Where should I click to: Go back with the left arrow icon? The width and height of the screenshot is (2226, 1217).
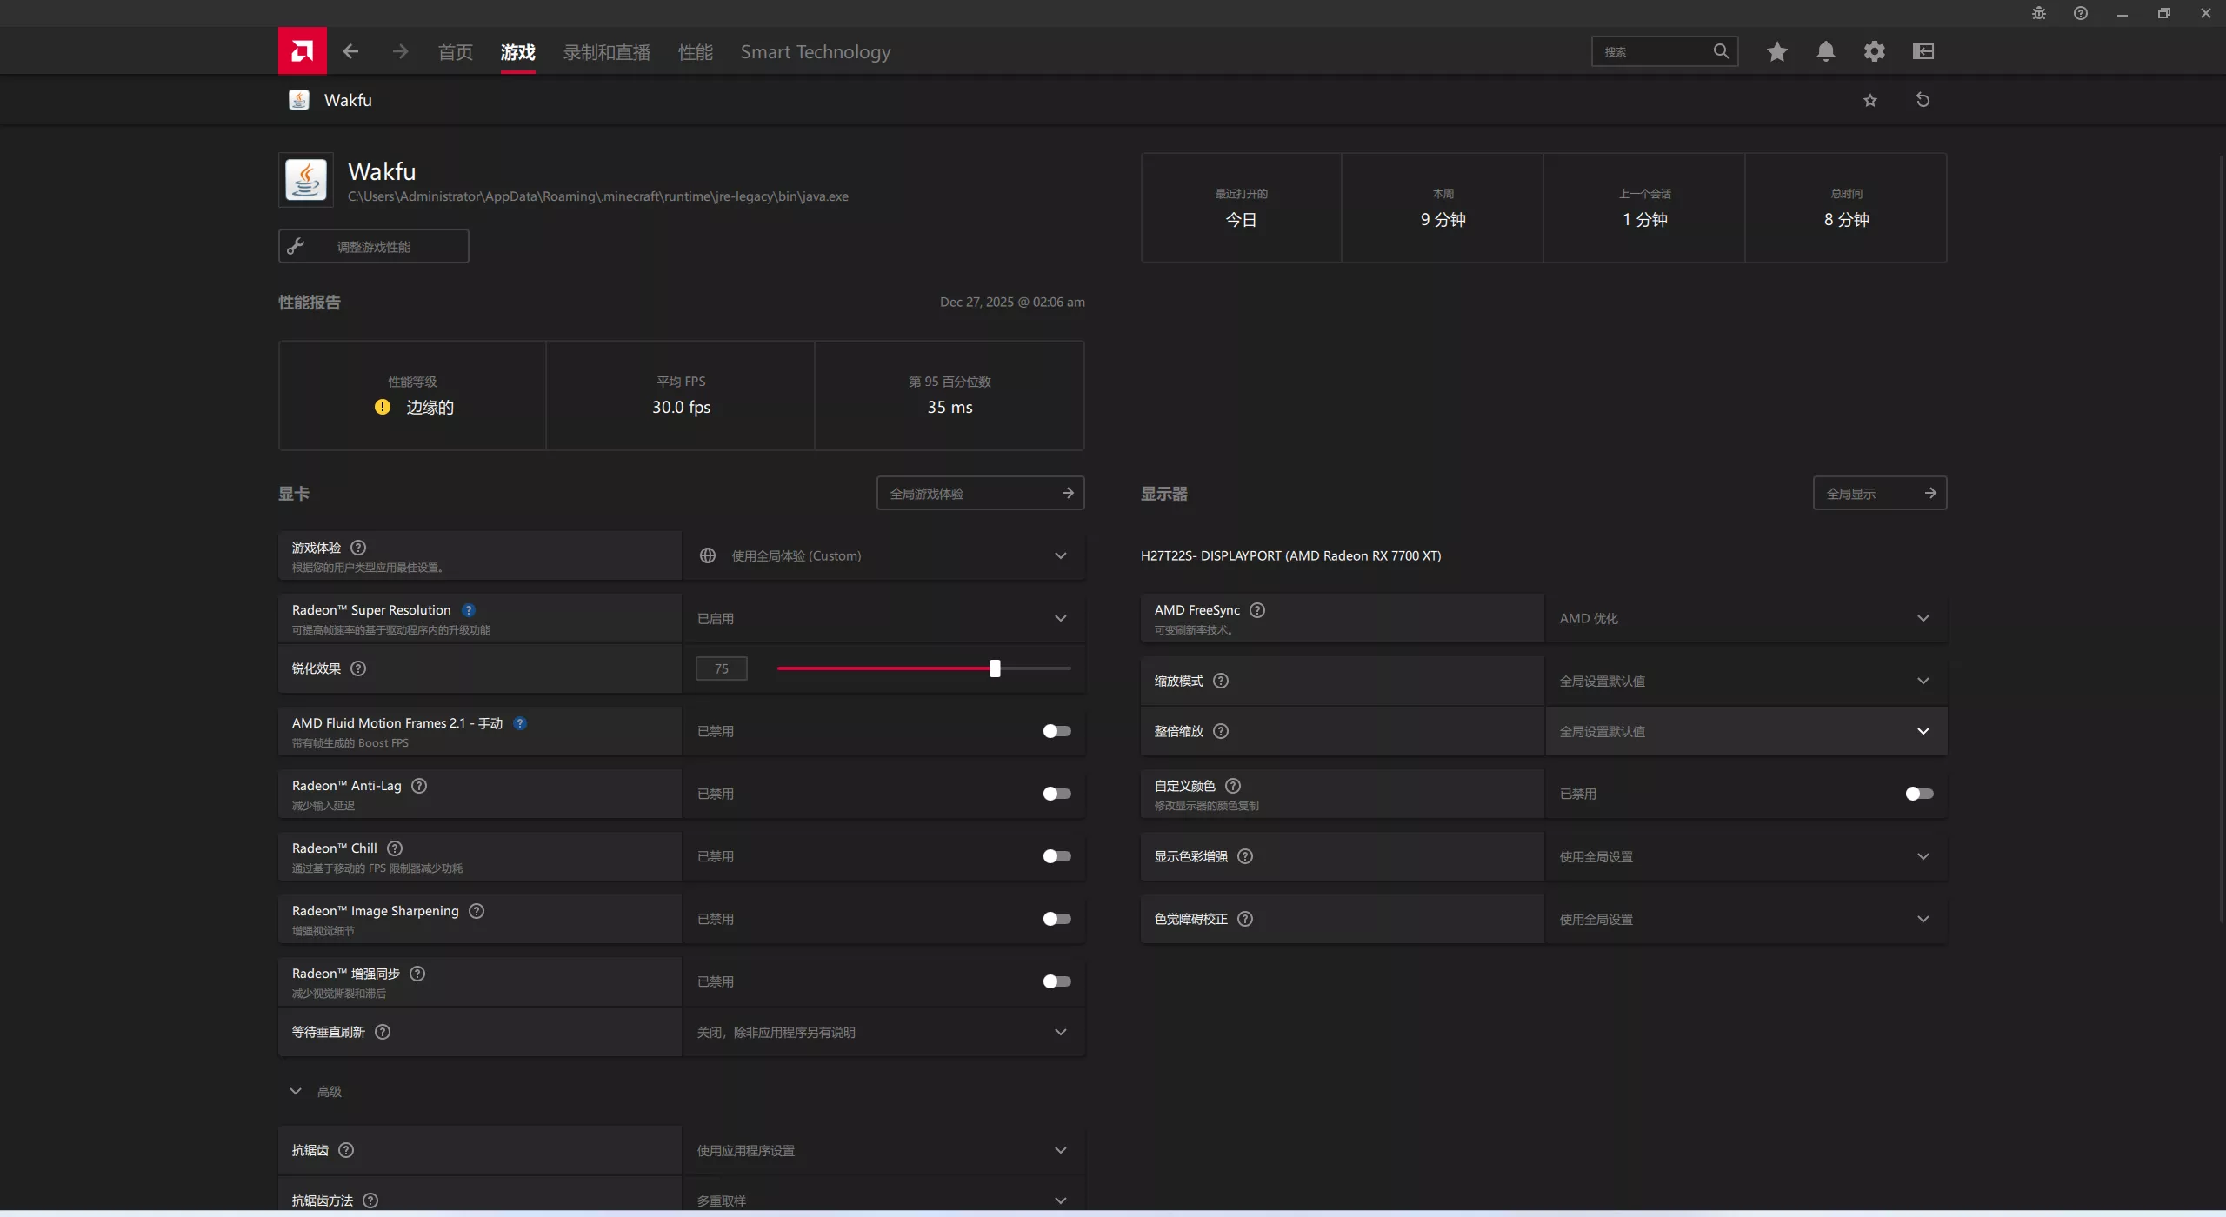click(350, 51)
